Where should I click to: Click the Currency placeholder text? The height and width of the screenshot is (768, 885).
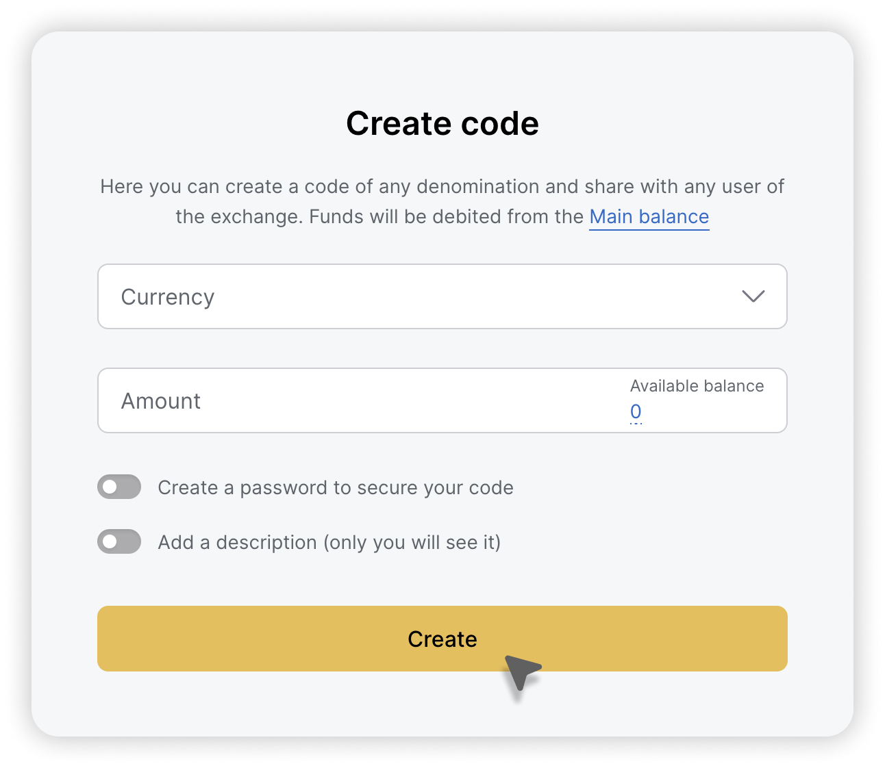[167, 296]
